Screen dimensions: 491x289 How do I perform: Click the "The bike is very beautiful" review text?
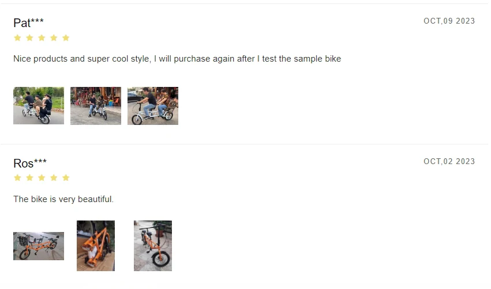pos(63,199)
